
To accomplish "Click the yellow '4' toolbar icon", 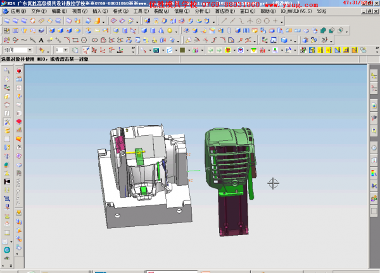I will 329,51.
